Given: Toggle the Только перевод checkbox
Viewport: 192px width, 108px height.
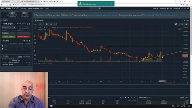Looking at the screenshot, I should pos(17,28).
